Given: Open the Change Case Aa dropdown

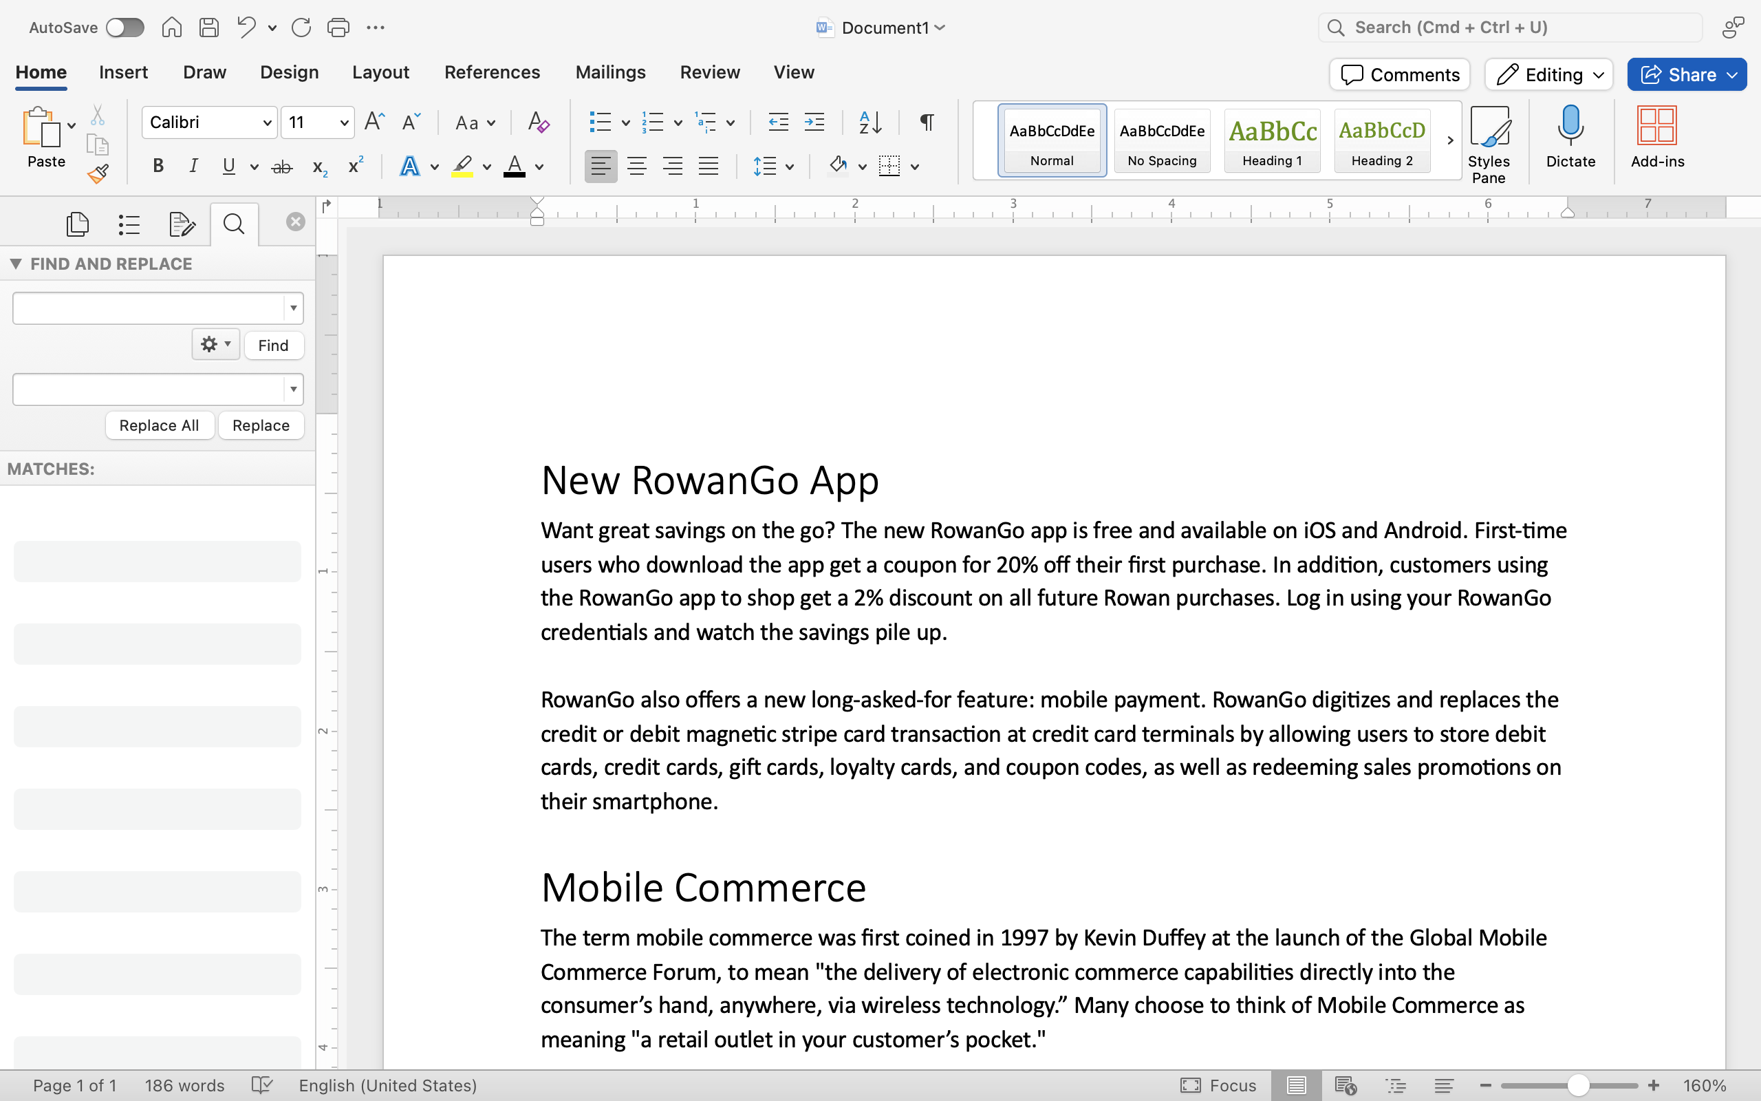Looking at the screenshot, I should tap(475, 122).
